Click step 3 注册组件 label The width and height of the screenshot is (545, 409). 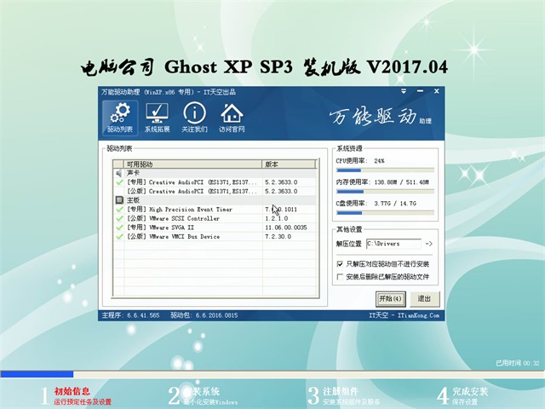pos(341,391)
